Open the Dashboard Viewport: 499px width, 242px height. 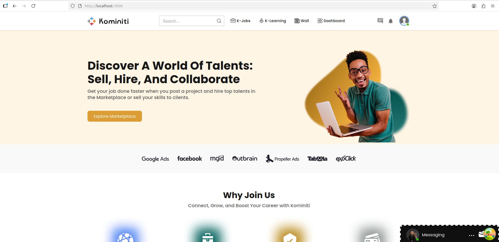(331, 21)
